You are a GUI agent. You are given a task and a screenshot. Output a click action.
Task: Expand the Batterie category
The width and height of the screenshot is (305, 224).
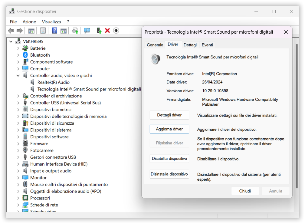[18, 48]
